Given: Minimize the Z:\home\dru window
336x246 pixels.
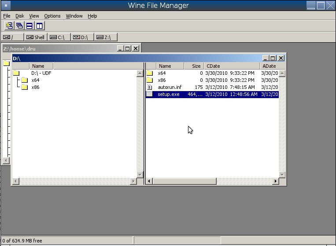Looking at the screenshot, I should 120,48.
